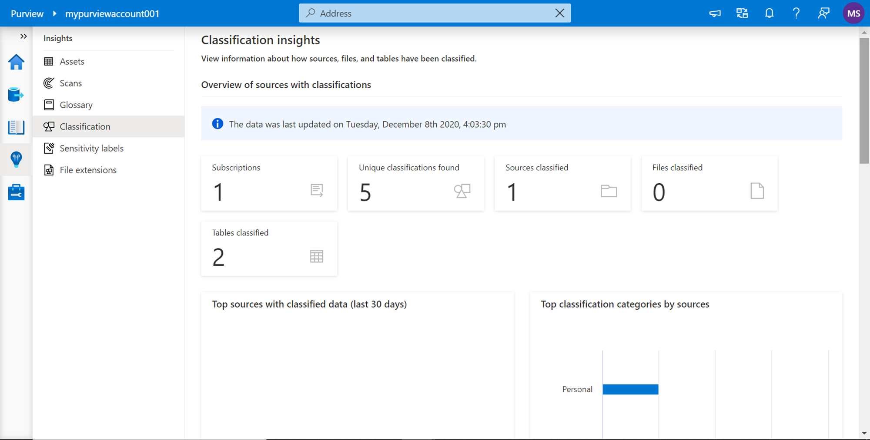Image resolution: width=870 pixels, height=440 pixels.
Task: Open the MS account avatar
Action: click(x=853, y=13)
